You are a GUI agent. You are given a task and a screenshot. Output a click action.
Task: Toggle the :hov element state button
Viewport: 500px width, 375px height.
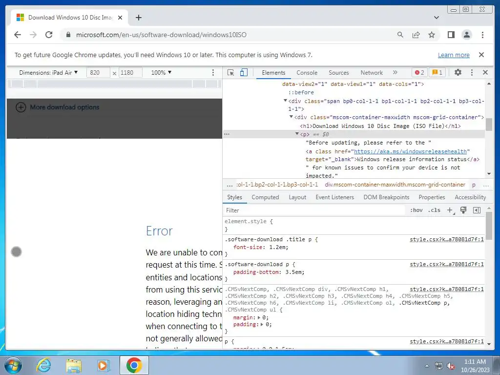[416, 210]
